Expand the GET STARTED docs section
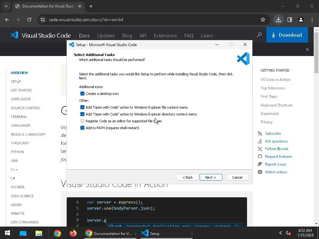Screen dimensions: 319x239 pos(21,90)
